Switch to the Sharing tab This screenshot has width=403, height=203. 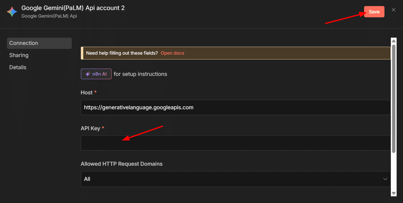[x=19, y=55]
